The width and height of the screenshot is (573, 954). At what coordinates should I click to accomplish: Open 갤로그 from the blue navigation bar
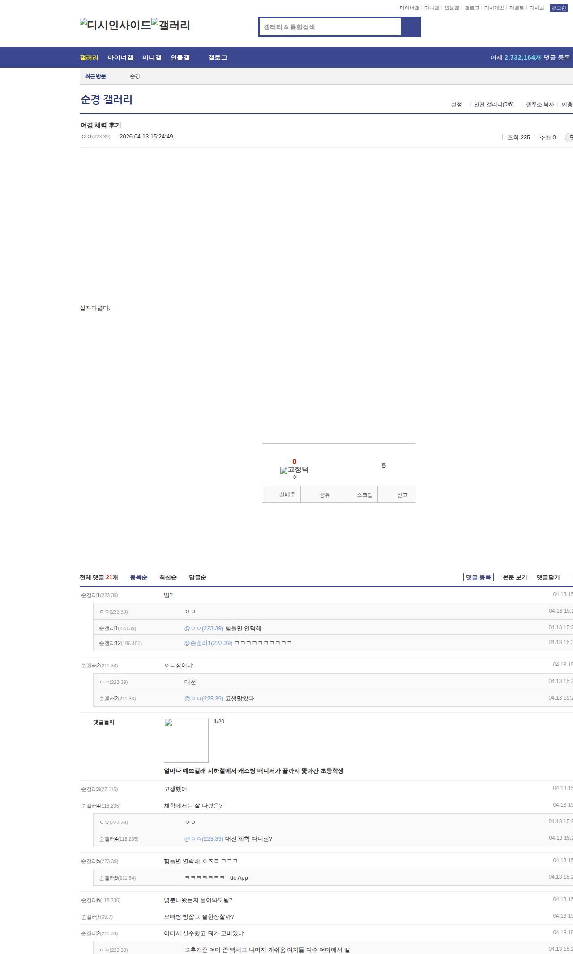coord(218,58)
